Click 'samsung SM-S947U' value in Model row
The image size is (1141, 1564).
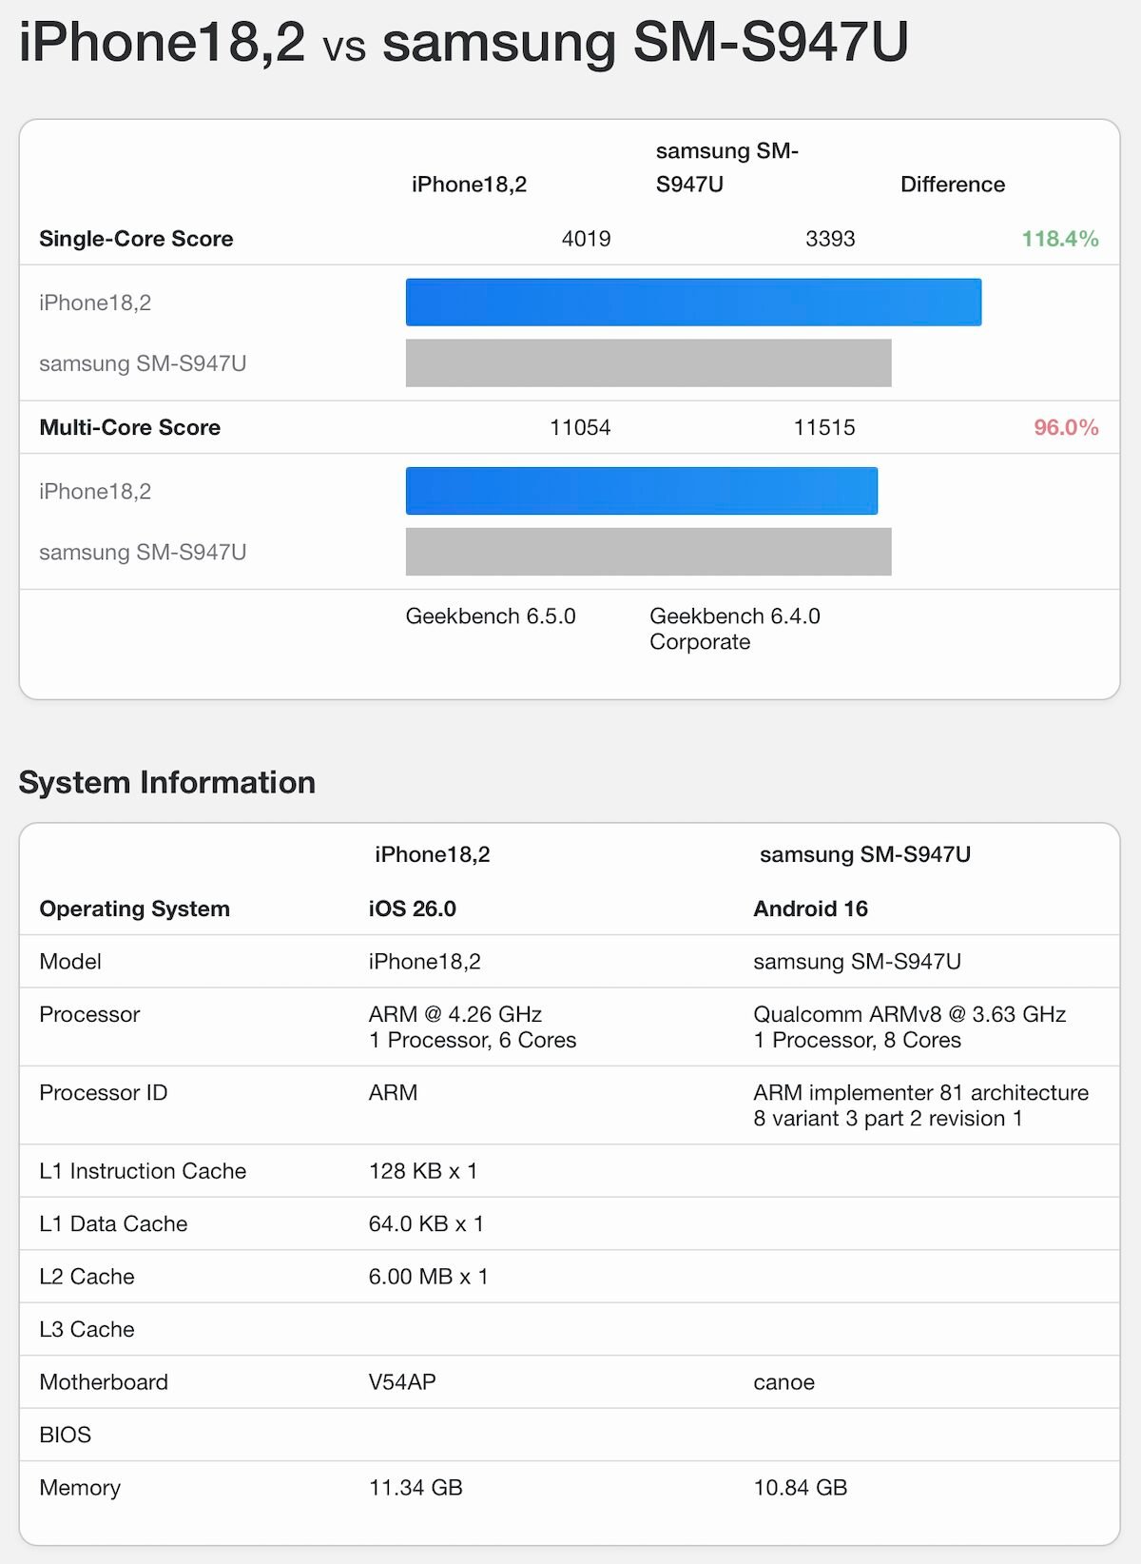click(858, 962)
